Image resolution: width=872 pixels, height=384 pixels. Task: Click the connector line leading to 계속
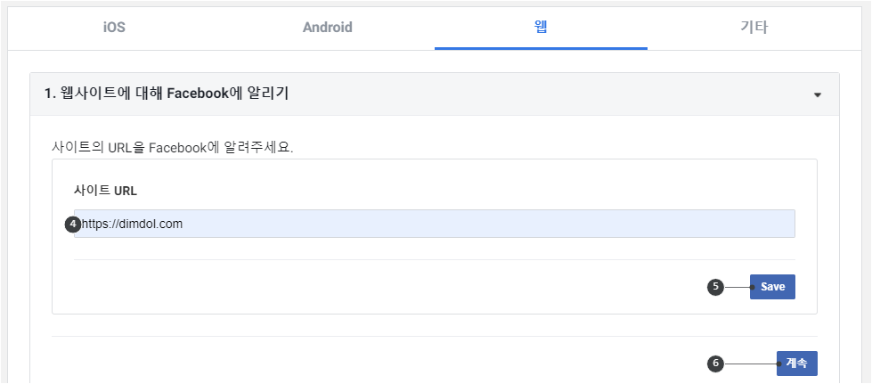pyautogui.click(x=752, y=364)
